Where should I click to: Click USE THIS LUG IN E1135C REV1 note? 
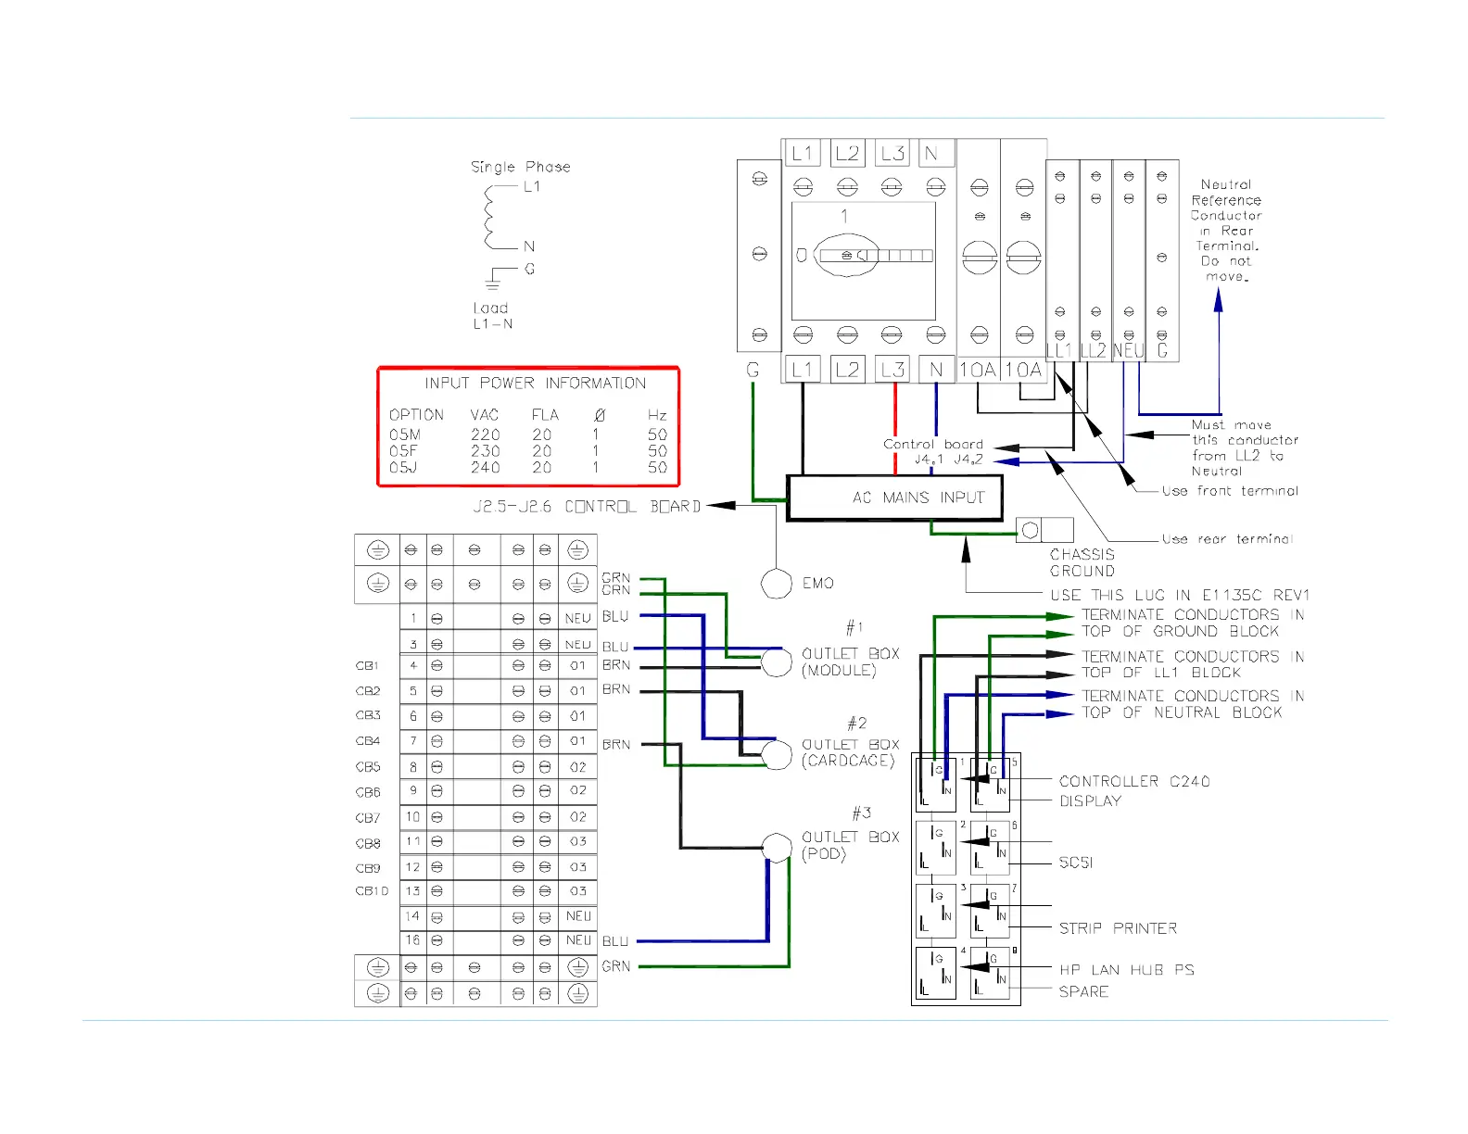click(1180, 595)
